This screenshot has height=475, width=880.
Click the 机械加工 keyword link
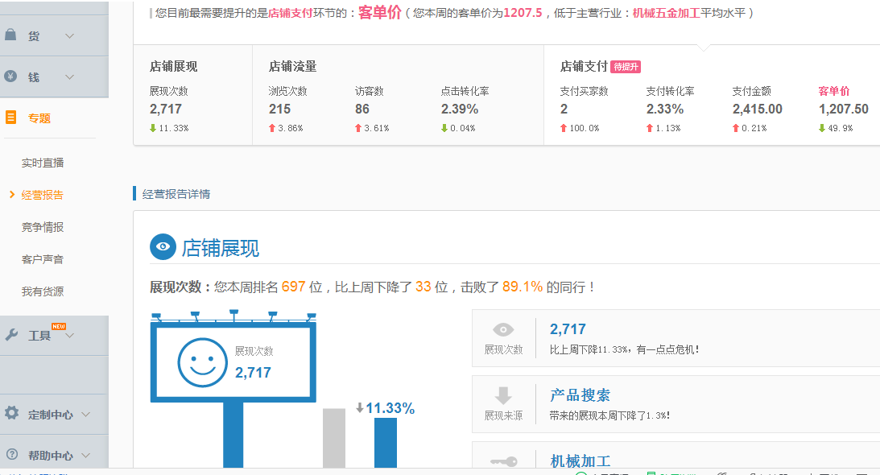tap(580, 461)
